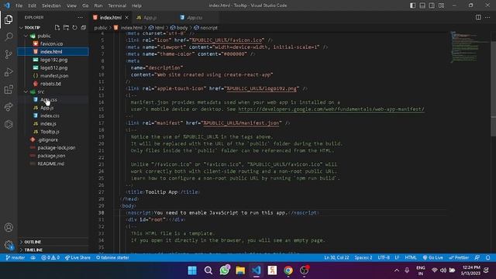Image resolution: width=496 pixels, height=279 pixels.
Task: Open Chrome from the Windows taskbar
Action: point(288,270)
